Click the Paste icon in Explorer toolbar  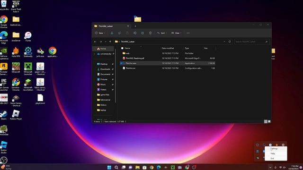127,33
